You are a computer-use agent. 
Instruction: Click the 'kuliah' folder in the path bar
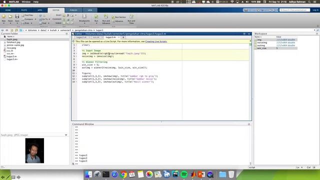(53, 30)
